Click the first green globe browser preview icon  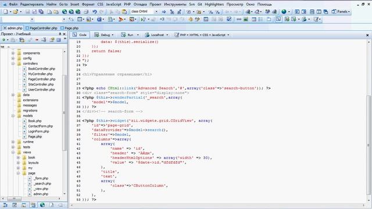pyautogui.click(x=65, y=12)
